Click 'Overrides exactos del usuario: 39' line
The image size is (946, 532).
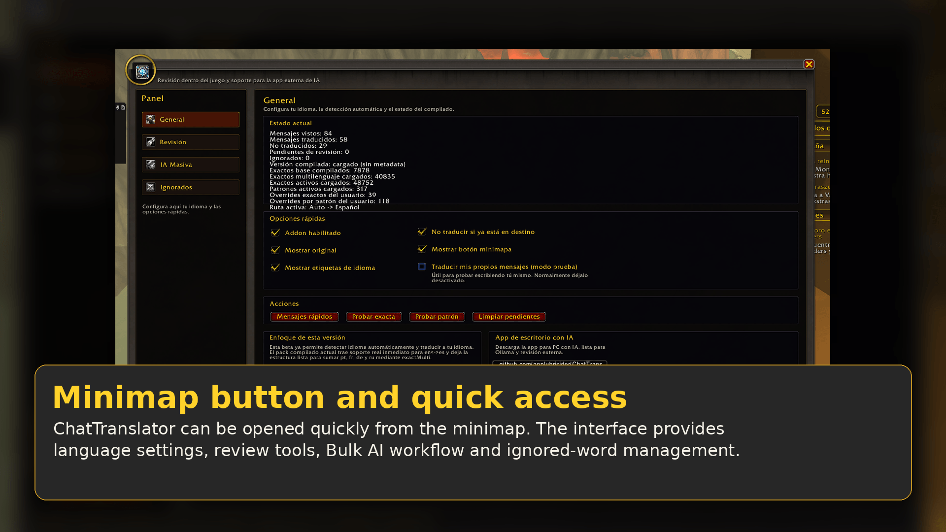pyautogui.click(x=323, y=195)
